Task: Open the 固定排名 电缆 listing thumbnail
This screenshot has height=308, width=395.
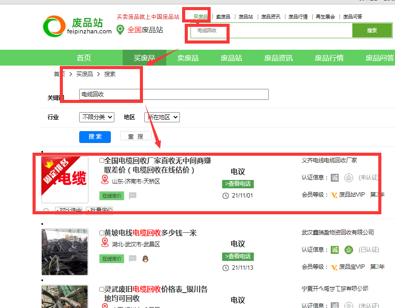Action: click(x=65, y=180)
